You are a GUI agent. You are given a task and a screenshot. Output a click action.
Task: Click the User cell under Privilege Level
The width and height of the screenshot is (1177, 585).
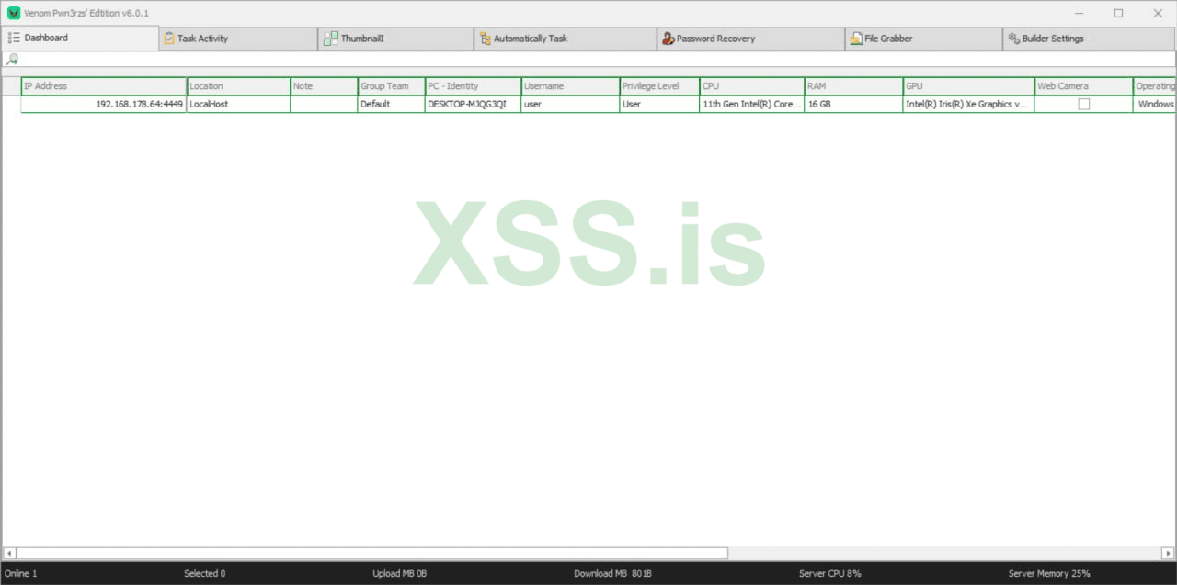[x=659, y=105]
